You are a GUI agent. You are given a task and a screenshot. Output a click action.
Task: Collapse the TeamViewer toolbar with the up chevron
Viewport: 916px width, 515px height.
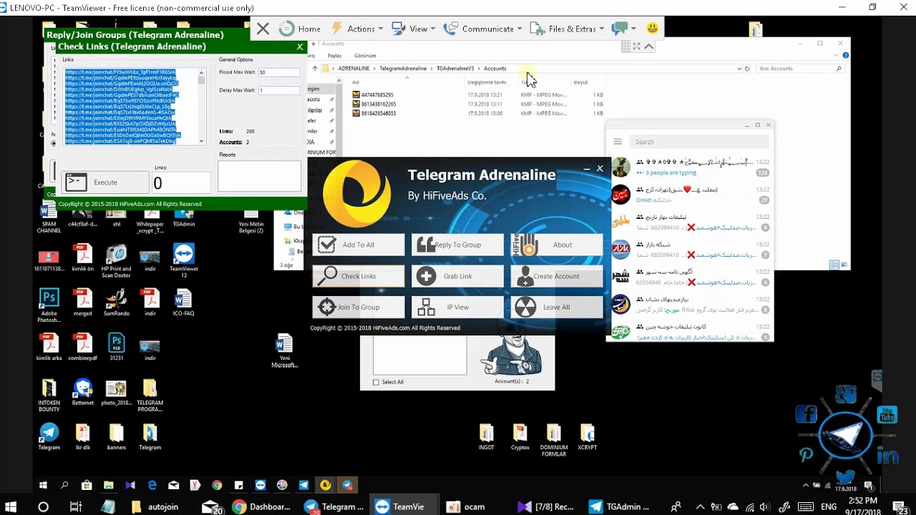[649, 46]
